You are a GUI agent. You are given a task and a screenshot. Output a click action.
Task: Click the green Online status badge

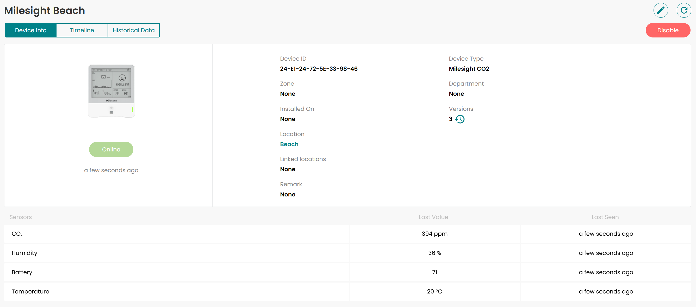pyautogui.click(x=111, y=149)
